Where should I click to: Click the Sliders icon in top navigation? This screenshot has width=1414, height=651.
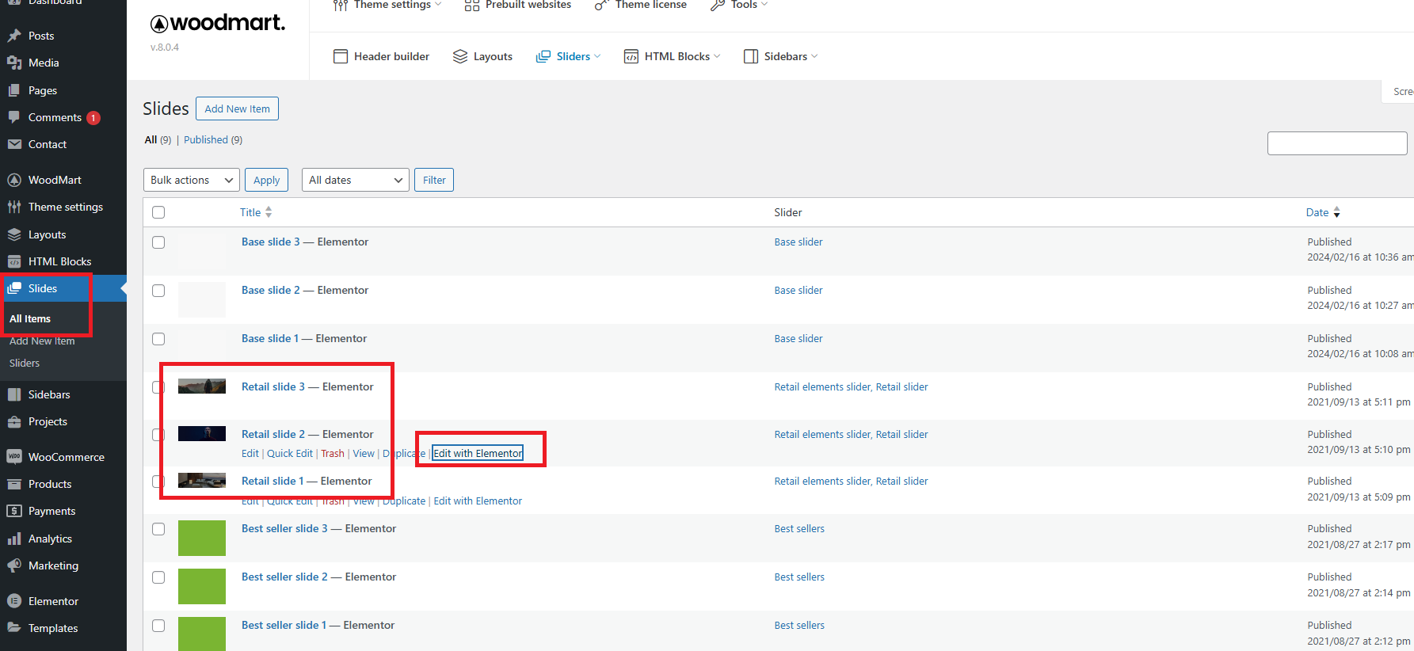pos(543,56)
